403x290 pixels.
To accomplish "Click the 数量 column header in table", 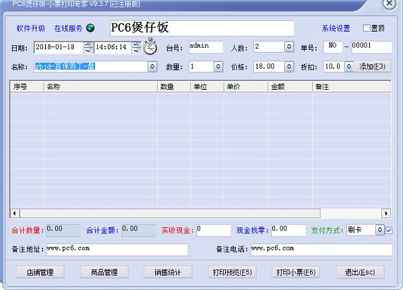I will pos(174,87).
